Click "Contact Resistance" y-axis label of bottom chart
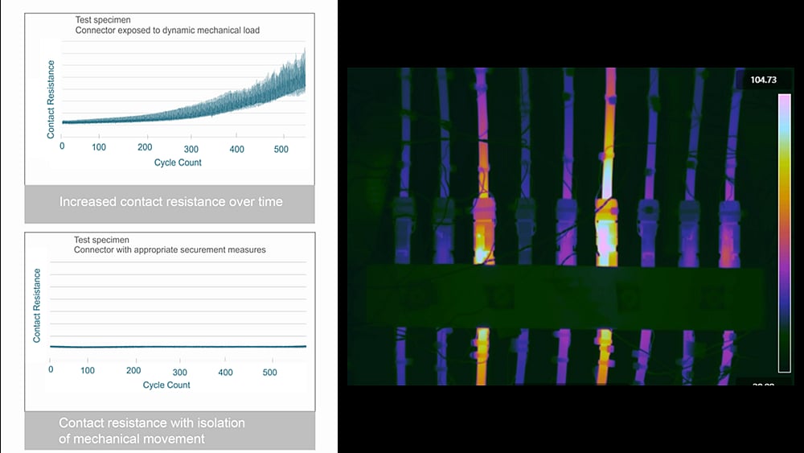 [38, 306]
